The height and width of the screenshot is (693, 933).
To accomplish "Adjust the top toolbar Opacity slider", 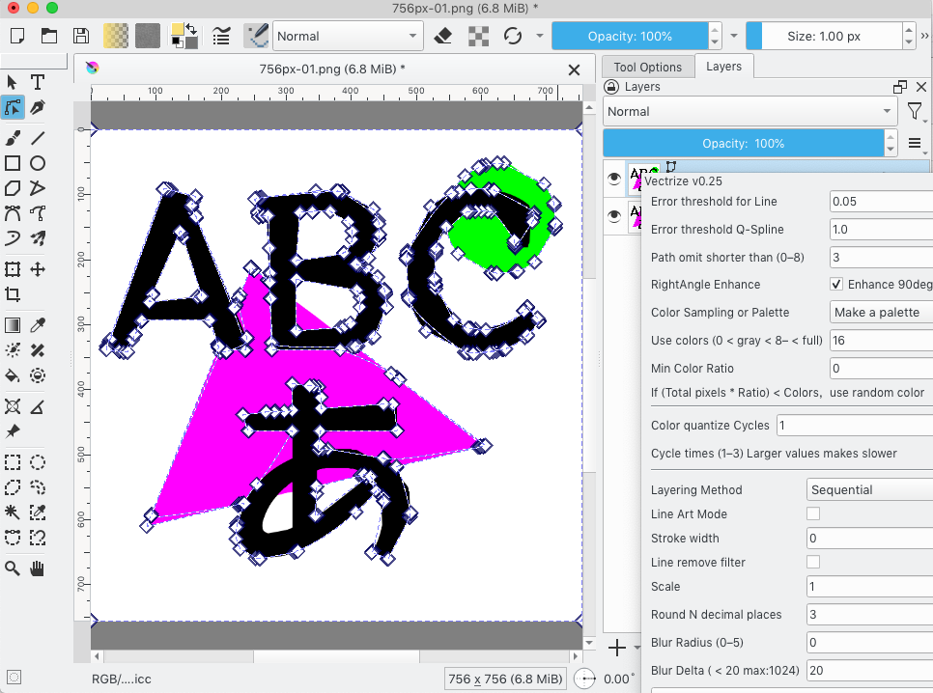I will click(630, 37).
